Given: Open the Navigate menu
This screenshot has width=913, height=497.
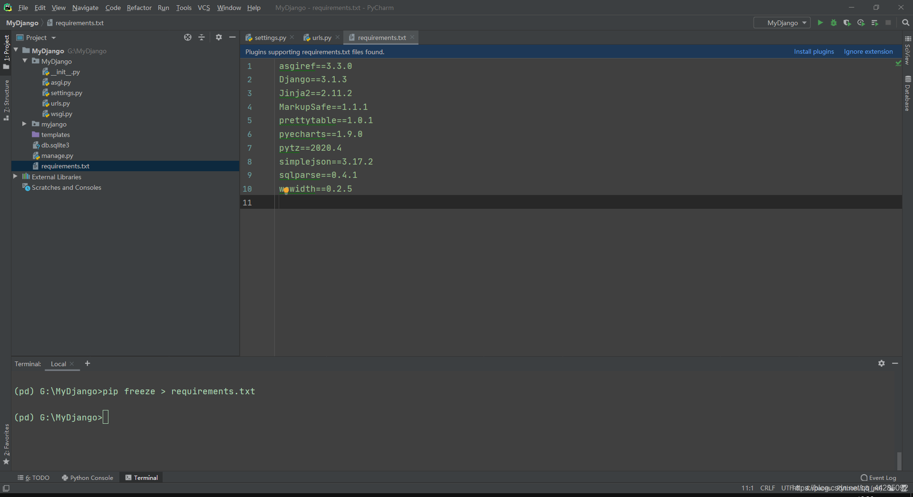Looking at the screenshot, I should point(85,8).
